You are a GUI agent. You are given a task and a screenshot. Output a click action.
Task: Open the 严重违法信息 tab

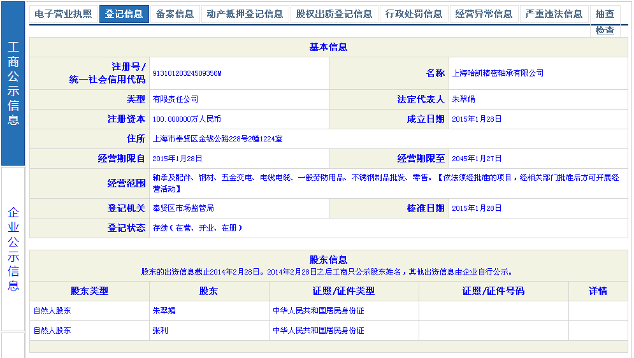click(554, 14)
